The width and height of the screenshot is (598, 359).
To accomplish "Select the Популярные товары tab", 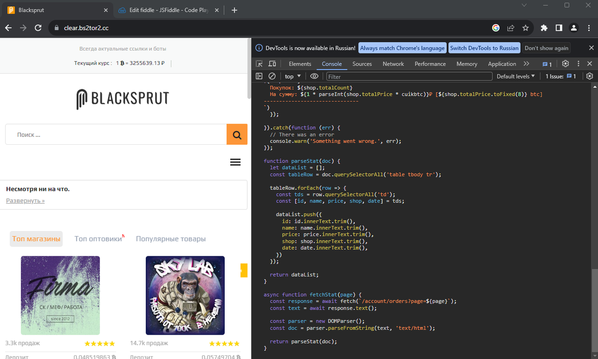I will click(171, 239).
